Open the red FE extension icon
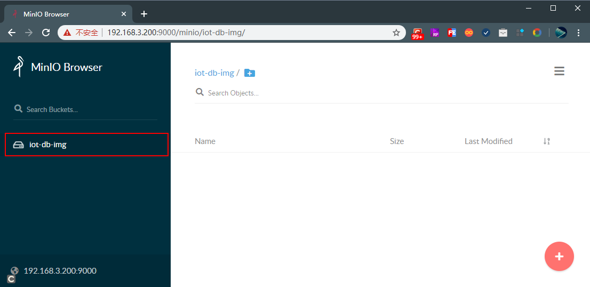Screen dimensions: 590x287 [x=452, y=33]
